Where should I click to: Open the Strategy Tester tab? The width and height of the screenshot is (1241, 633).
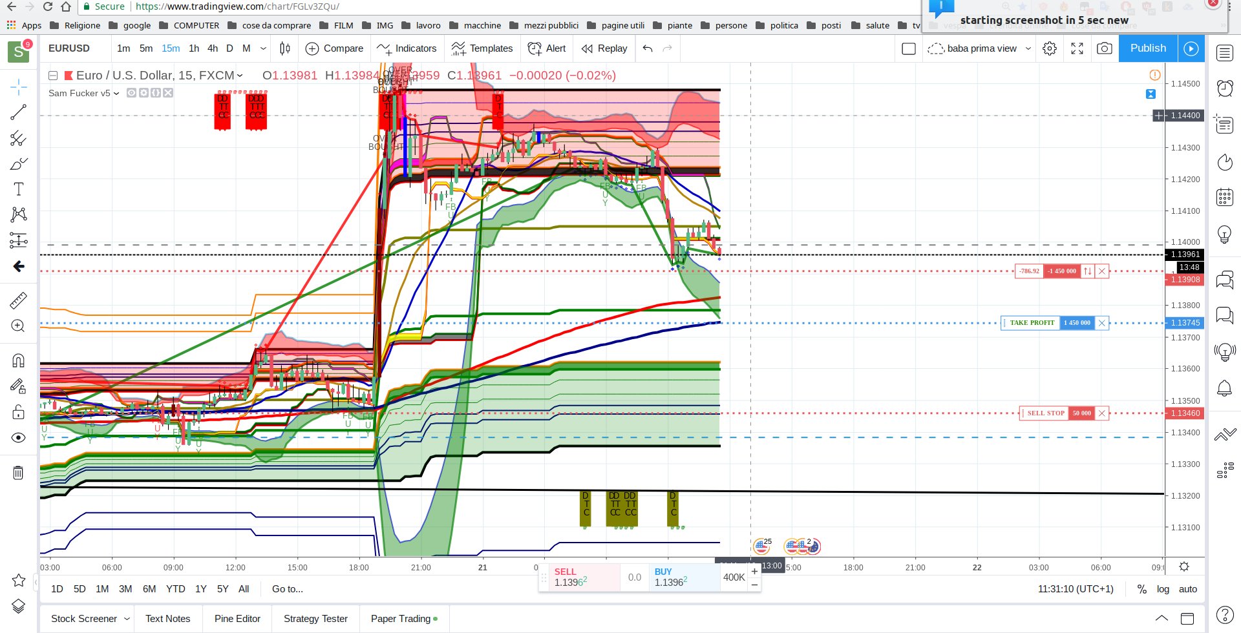coord(315,619)
